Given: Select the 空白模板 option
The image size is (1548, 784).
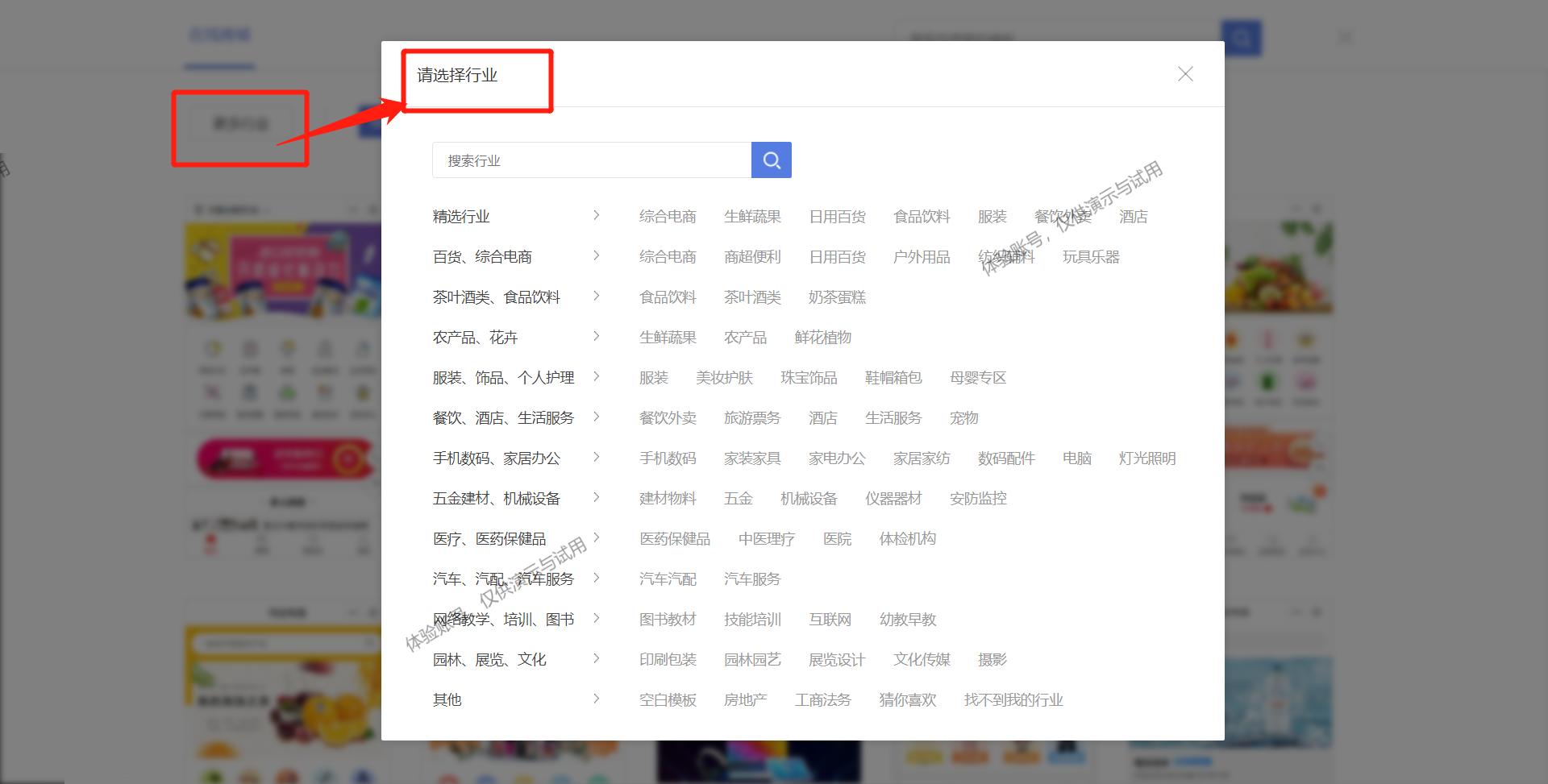Looking at the screenshot, I should coord(667,699).
